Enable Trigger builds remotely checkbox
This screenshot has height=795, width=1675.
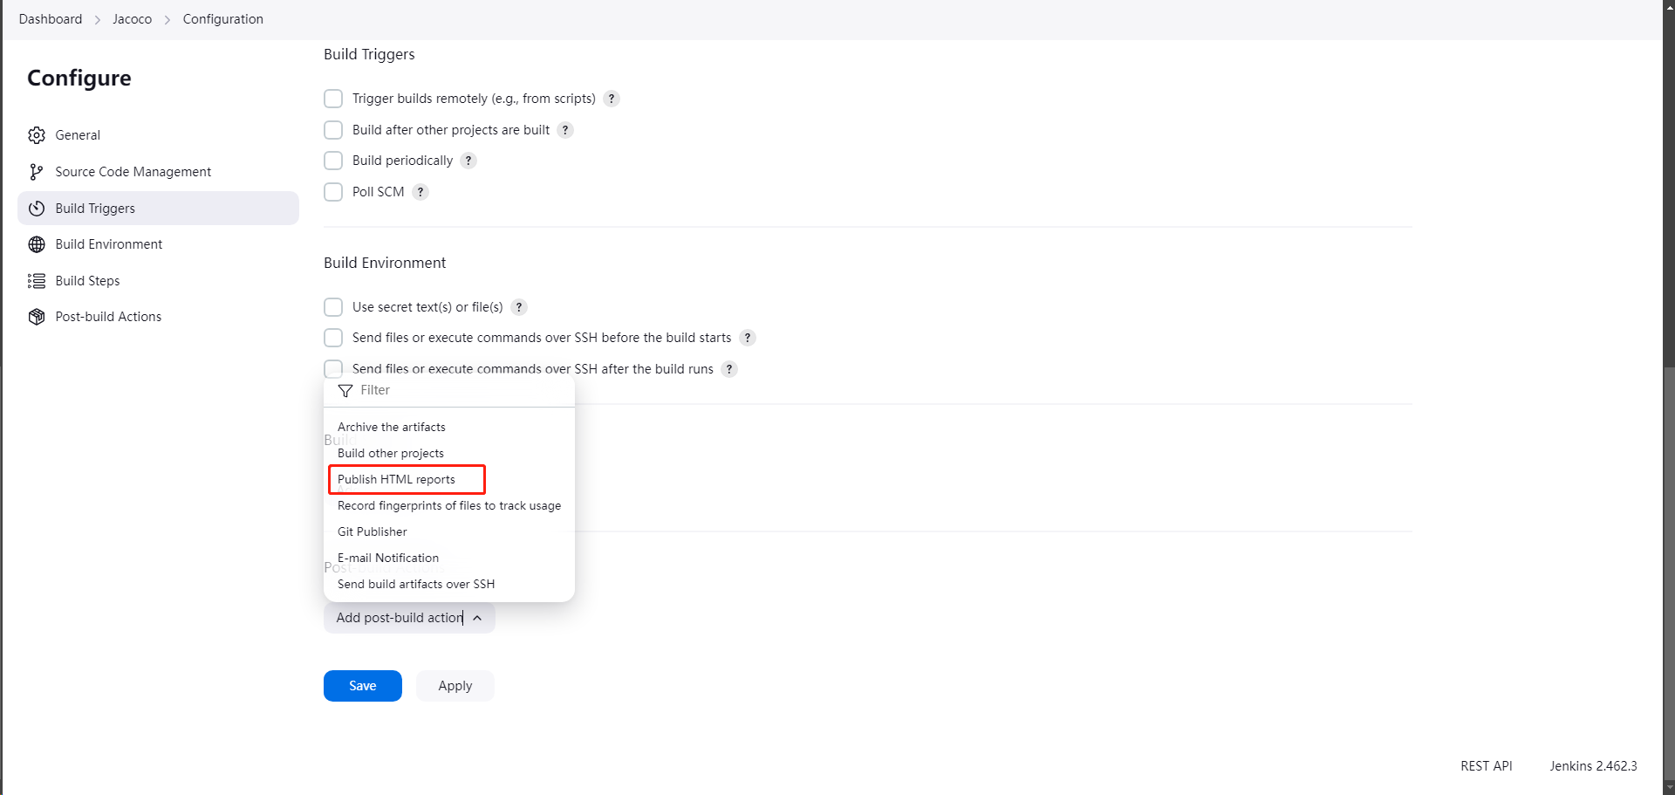pos(333,99)
